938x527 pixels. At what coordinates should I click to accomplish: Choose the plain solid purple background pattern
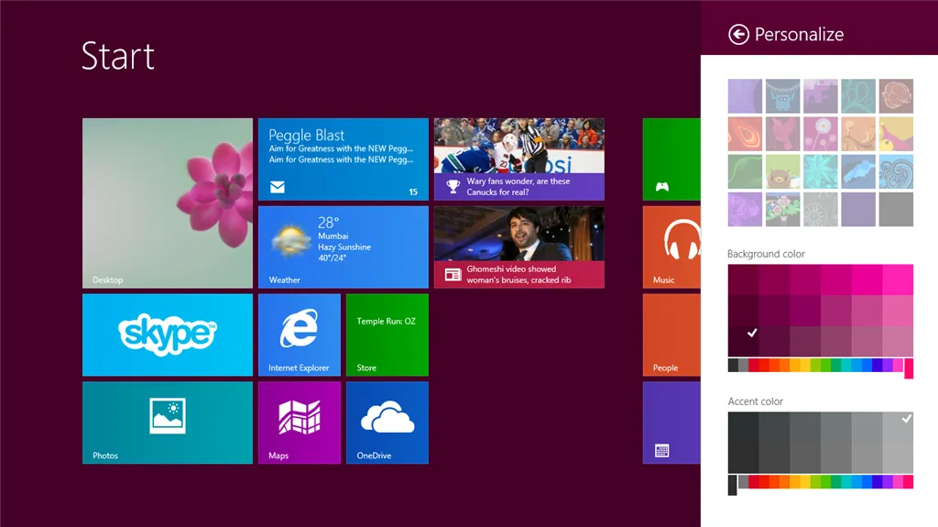click(x=857, y=209)
